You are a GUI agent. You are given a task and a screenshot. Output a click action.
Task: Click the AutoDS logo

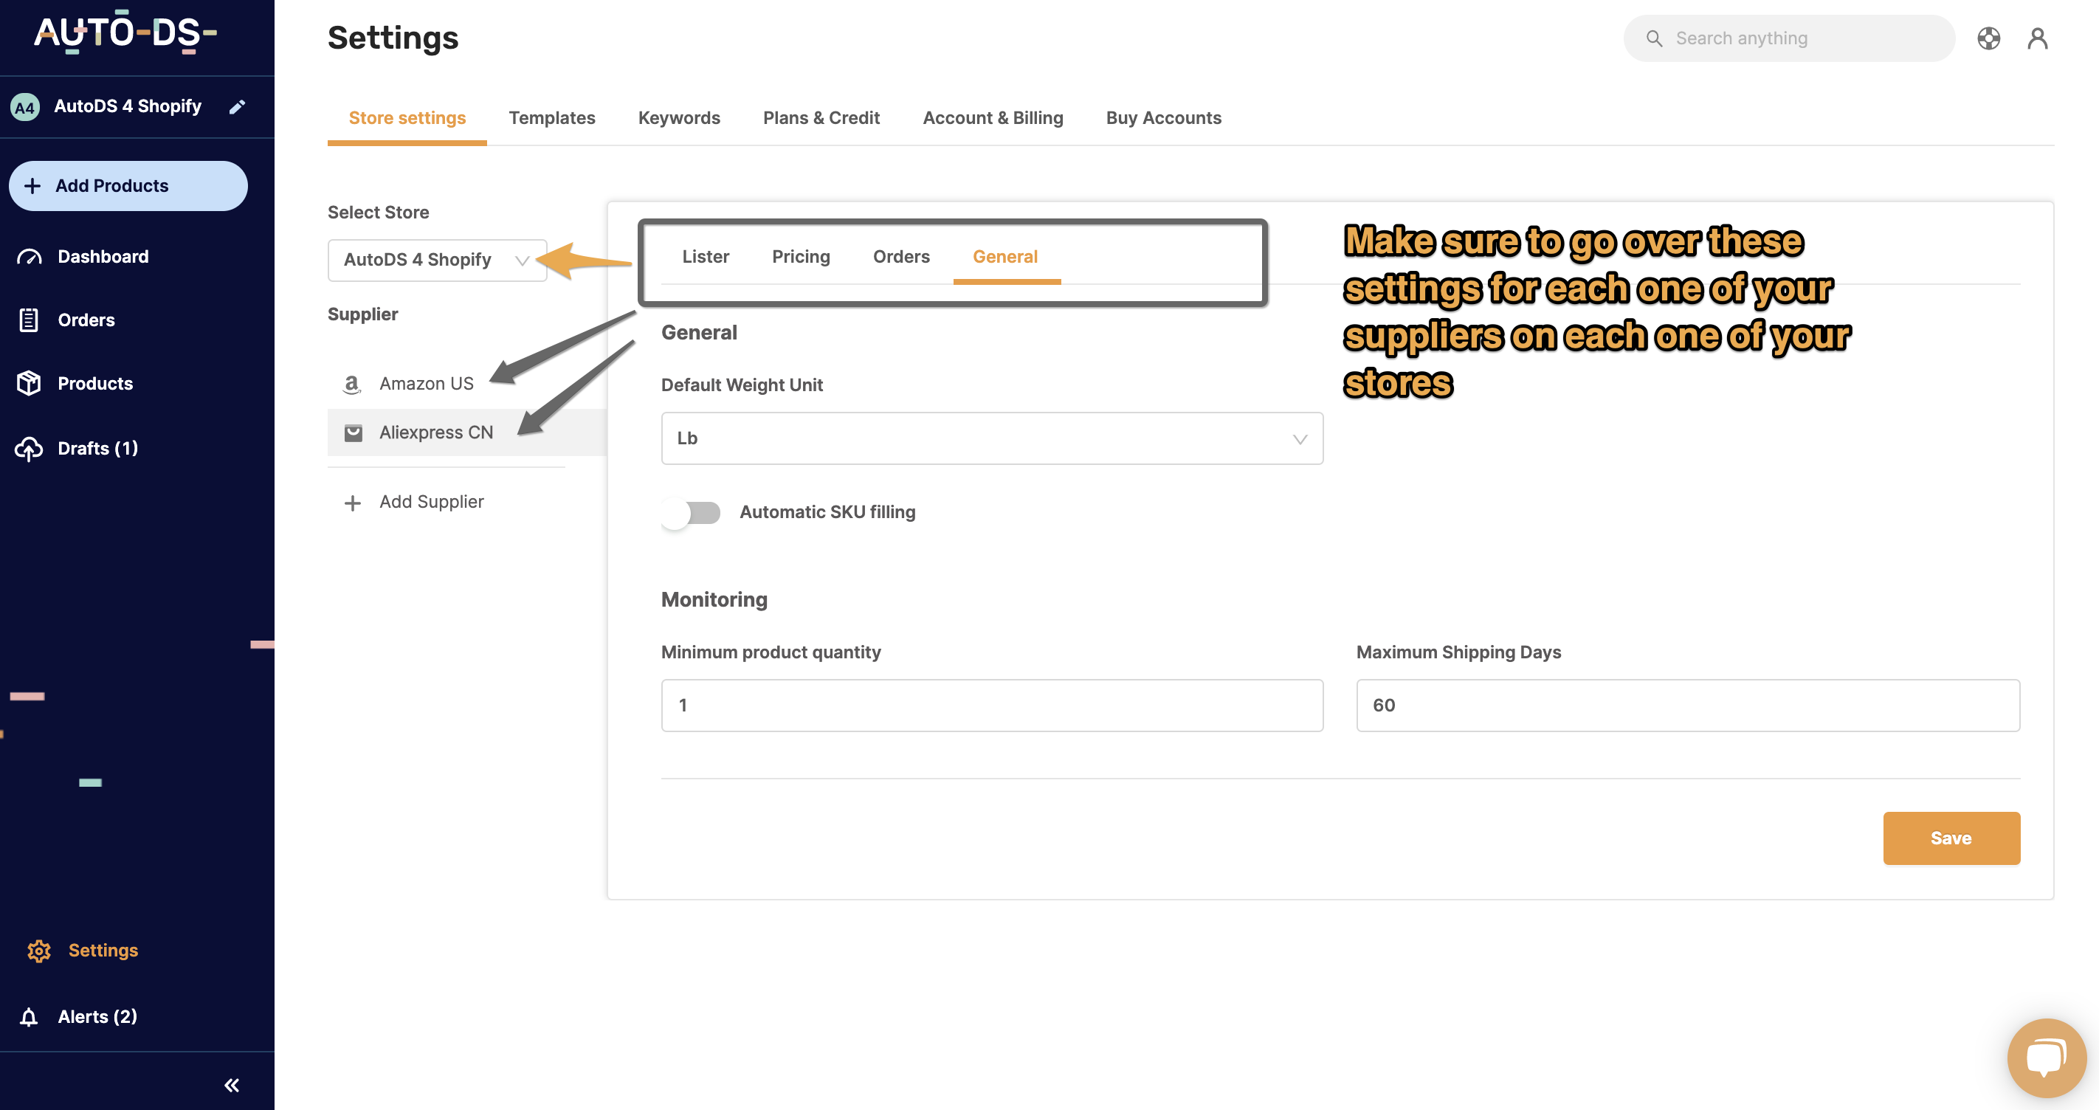point(125,32)
